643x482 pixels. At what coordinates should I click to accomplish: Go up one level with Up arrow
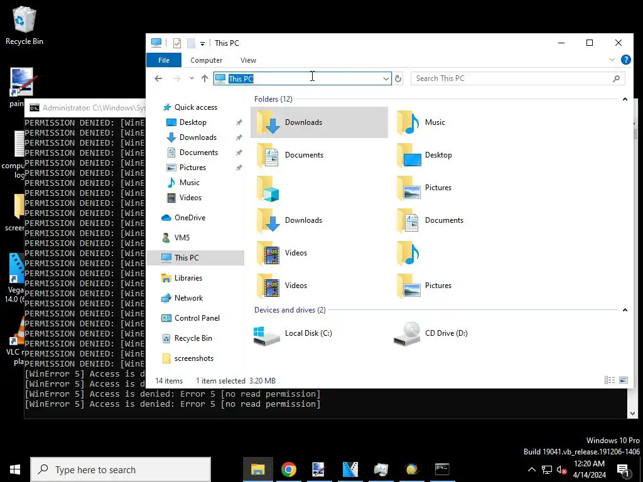tap(205, 78)
